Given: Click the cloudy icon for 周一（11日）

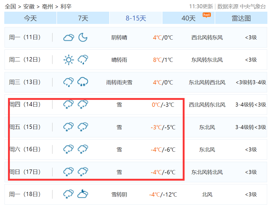Looking at the screenshot, I should 69,37.
